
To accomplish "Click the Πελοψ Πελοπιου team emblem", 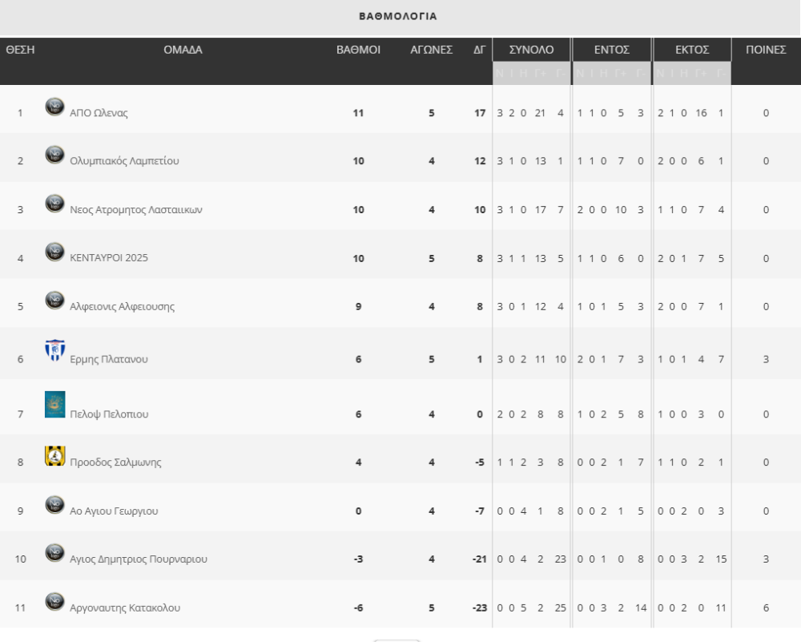I will click(x=54, y=408).
